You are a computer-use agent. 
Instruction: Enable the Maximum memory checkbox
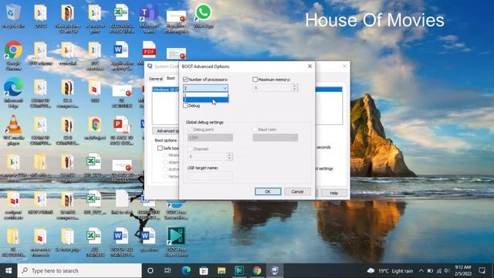pyautogui.click(x=255, y=80)
